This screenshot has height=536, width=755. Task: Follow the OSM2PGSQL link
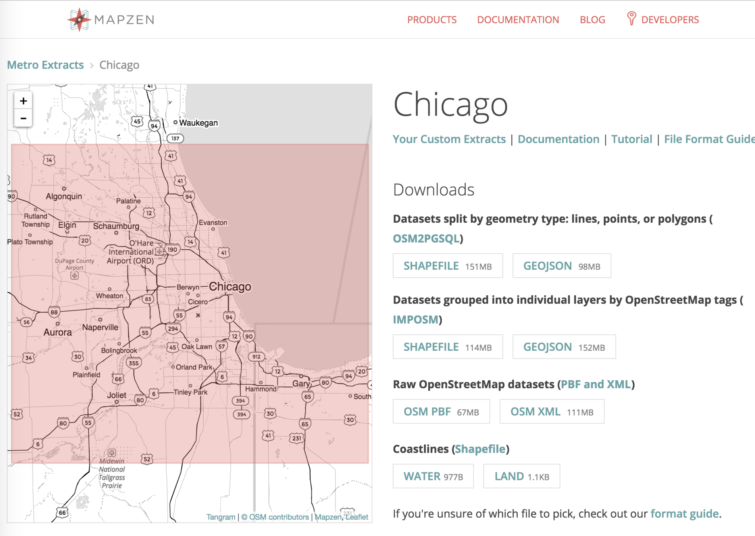tap(426, 238)
